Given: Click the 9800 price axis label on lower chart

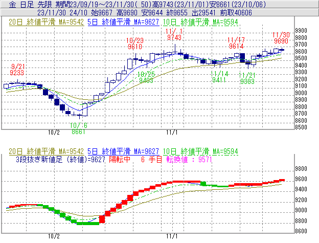Looking at the screenshot, I should point(301,169).
